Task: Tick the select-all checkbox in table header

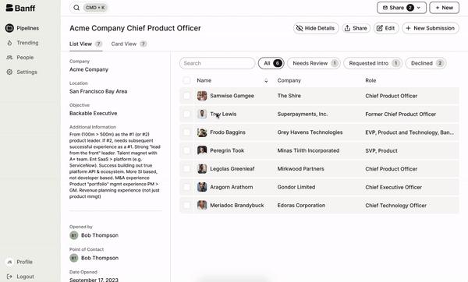Action: click(x=186, y=80)
